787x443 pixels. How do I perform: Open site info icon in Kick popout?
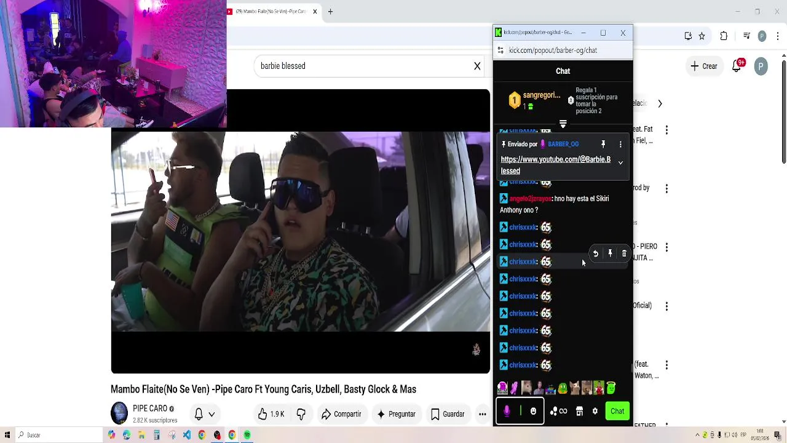[x=500, y=50]
